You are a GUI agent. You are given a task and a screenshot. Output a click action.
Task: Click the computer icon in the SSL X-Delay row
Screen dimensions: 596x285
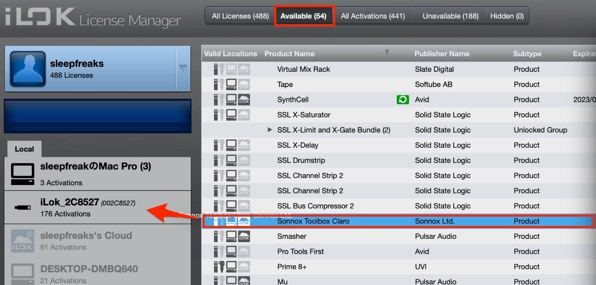pyautogui.click(x=231, y=145)
